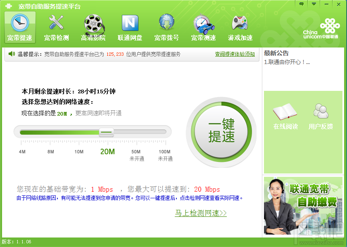The image size is (347, 247).
Task: Open the 联通宽带自助缴费 banner
Action: (x=303, y=205)
